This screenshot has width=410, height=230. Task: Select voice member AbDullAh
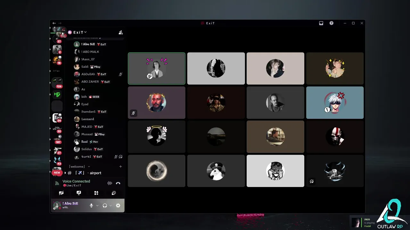(x=98, y=74)
